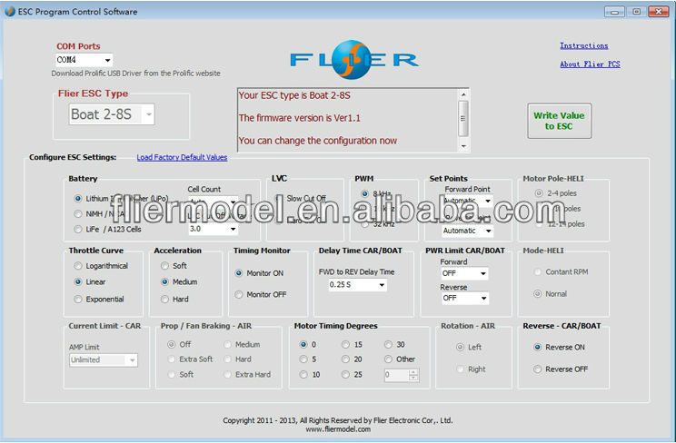
Task: Select Logarithmical throttle curve
Action: [x=78, y=266]
